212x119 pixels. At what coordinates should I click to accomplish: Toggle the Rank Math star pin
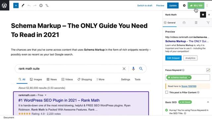pos(203,15)
